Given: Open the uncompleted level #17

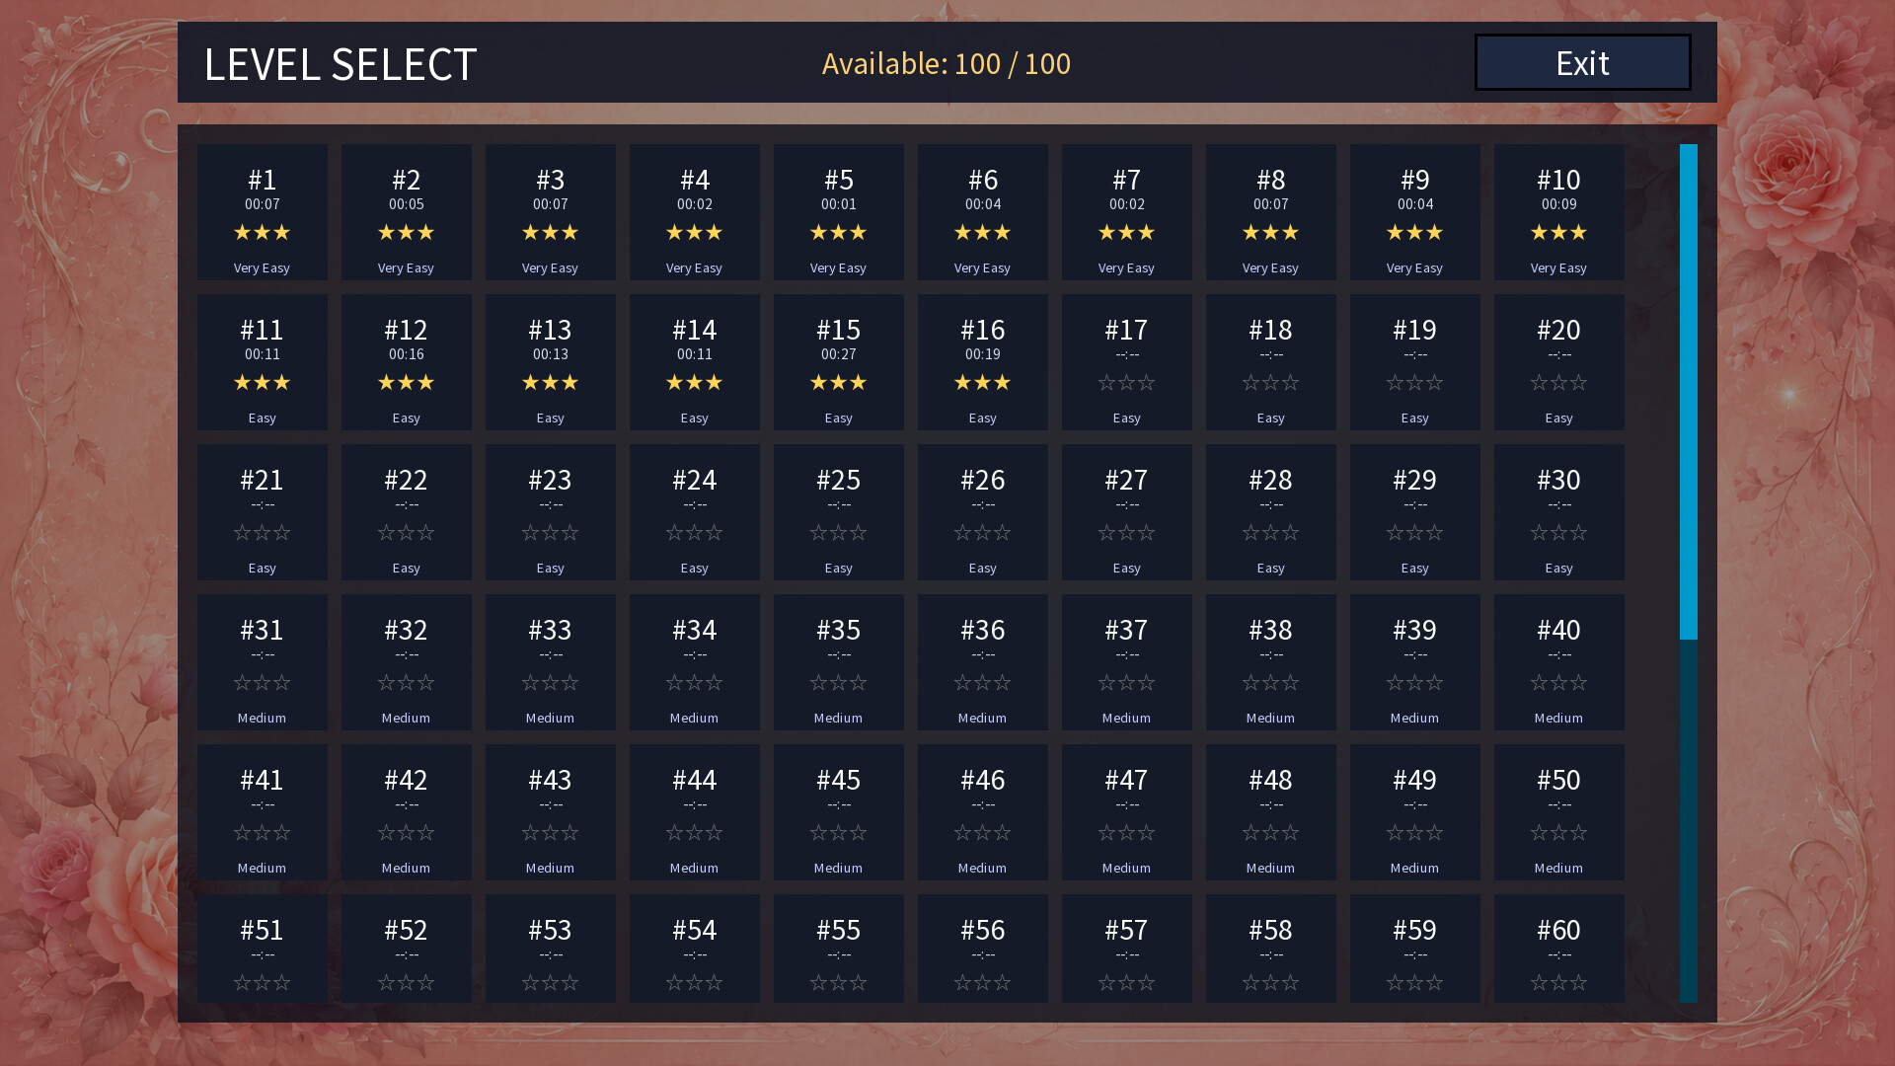Looking at the screenshot, I should 1127,362.
